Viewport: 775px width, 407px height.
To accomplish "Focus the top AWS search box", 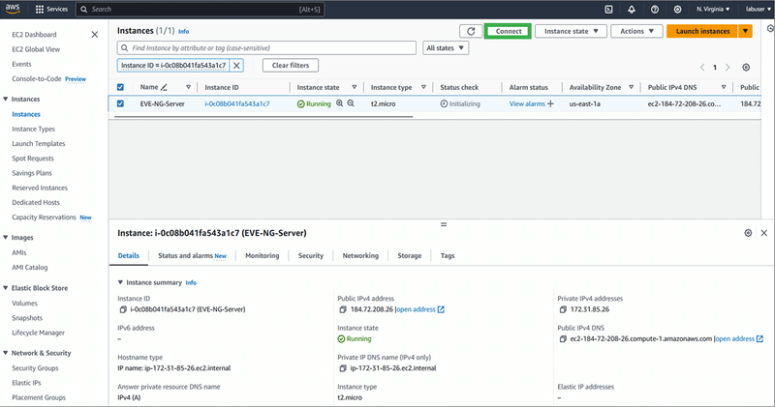I will pyautogui.click(x=201, y=9).
